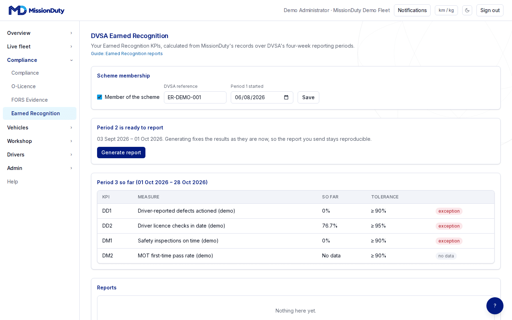Click the ≥ 95% tolerance value
This screenshot has width=512, height=320.
[379, 226]
